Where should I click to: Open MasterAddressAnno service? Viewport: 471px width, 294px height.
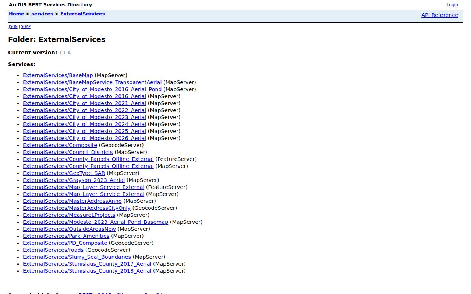[72, 201]
